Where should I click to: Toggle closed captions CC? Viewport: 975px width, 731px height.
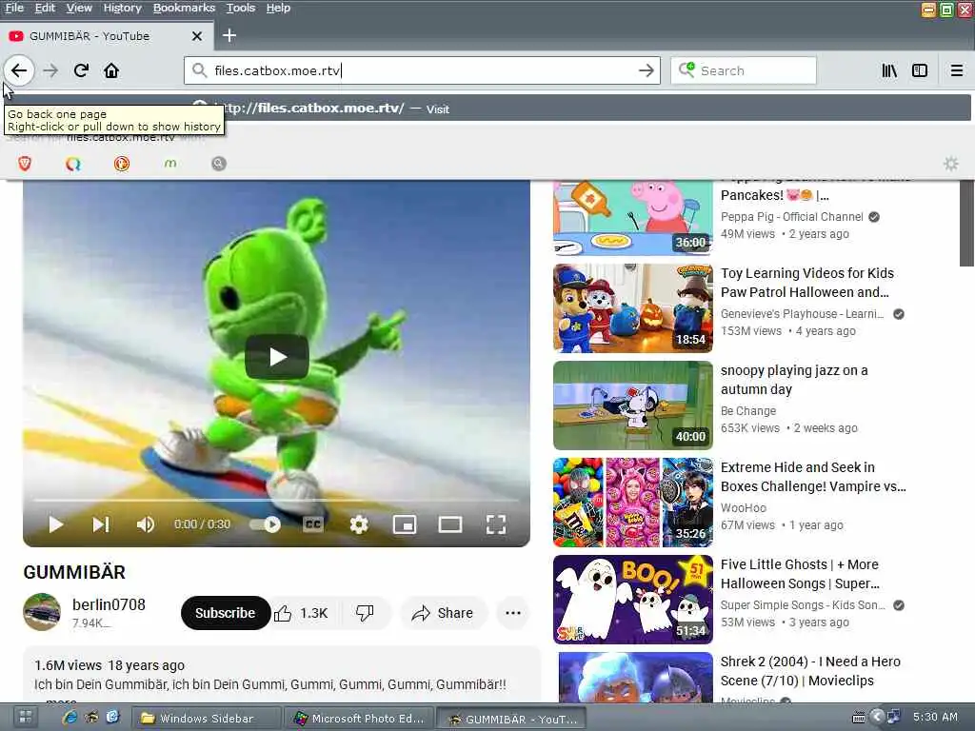tap(312, 524)
